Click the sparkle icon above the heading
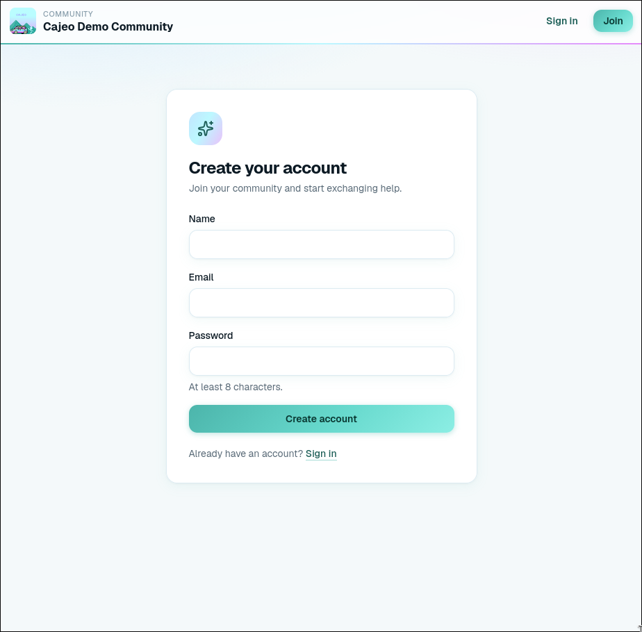 206,128
